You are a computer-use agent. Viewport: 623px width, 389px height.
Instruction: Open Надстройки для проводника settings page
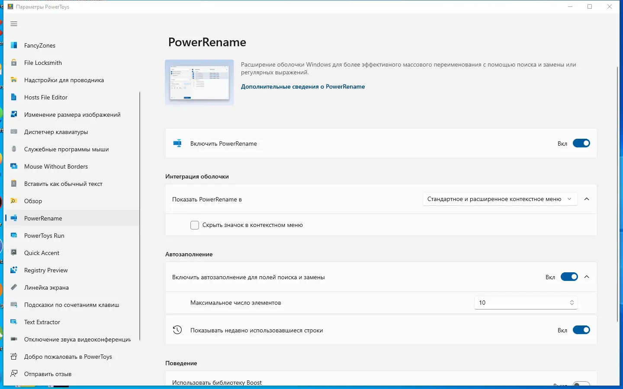[x=72, y=80]
